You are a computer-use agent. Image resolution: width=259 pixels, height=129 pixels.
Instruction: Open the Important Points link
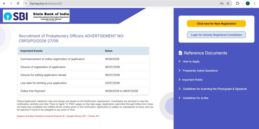click(192, 80)
